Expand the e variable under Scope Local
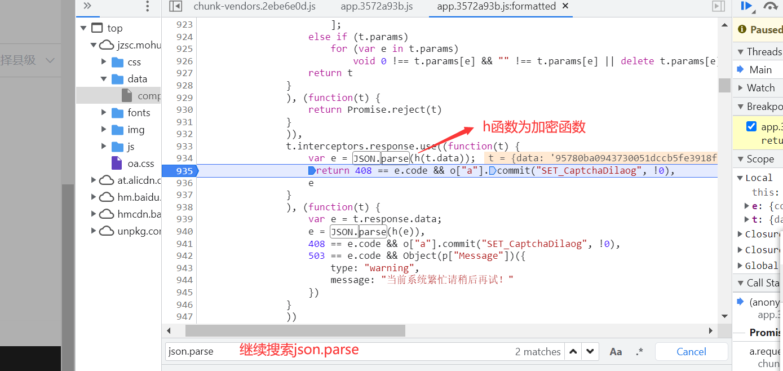 (745, 206)
